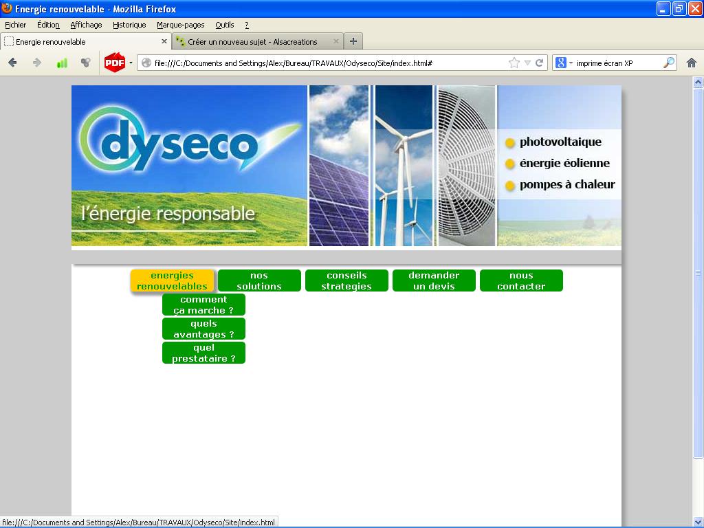This screenshot has height=528, width=704.
Task: Select quel prestataire ? submenu item
Action: click(x=203, y=353)
